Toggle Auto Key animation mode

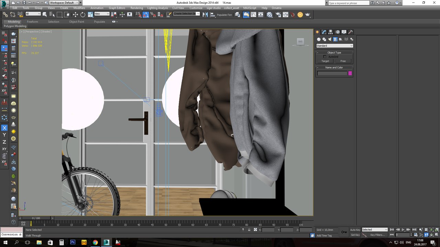pos(355,230)
